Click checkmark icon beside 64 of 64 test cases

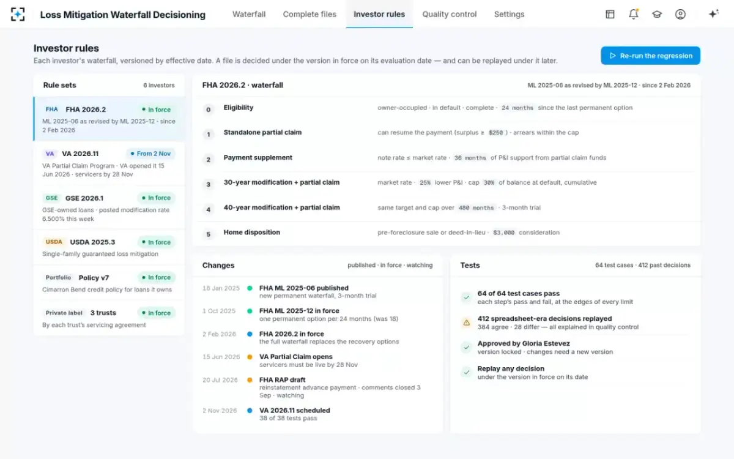(x=466, y=297)
